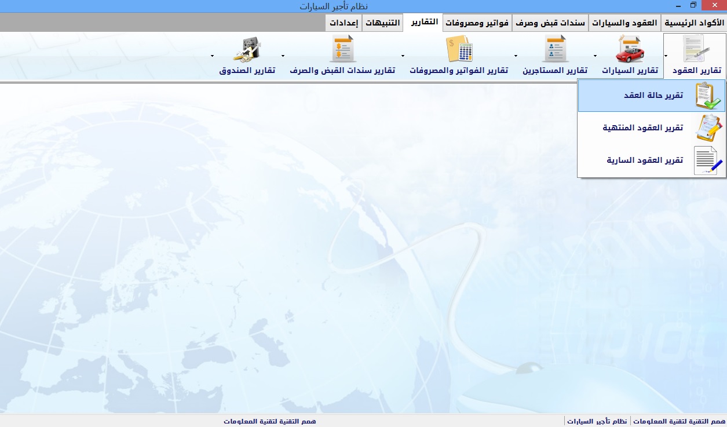Click the تقارير الصندوق label
Image resolution: width=727 pixels, height=427 pixels.
point(247,71)
